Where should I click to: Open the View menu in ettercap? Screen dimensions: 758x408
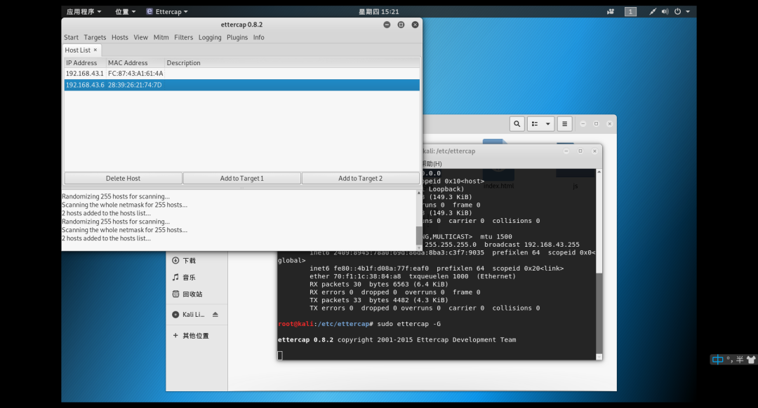pos(140,37)
